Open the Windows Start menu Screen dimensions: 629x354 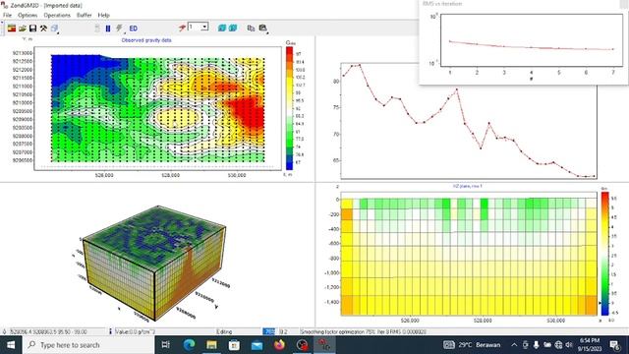pyautogui.click(x=11, y=345)
